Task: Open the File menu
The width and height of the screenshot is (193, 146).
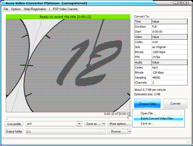Action: (x=6, y=9)
